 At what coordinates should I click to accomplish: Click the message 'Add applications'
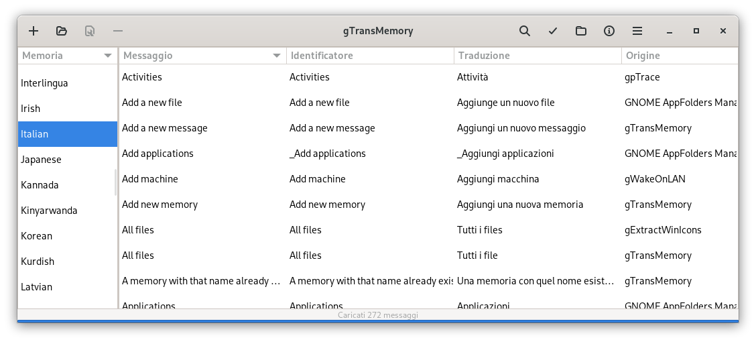click(x=157, y=154)
